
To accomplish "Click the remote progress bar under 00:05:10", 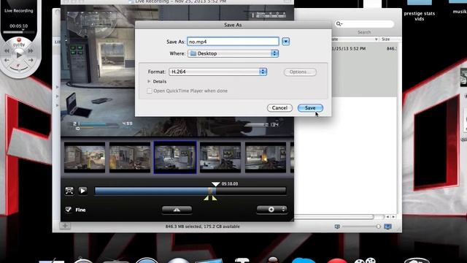I will tap(19, 31).
